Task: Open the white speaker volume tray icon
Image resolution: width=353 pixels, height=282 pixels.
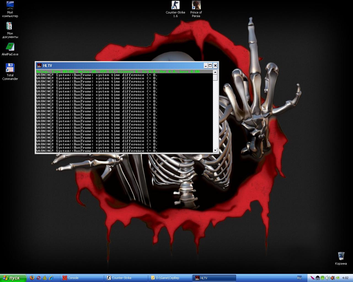Action: [x=328, y=278]
